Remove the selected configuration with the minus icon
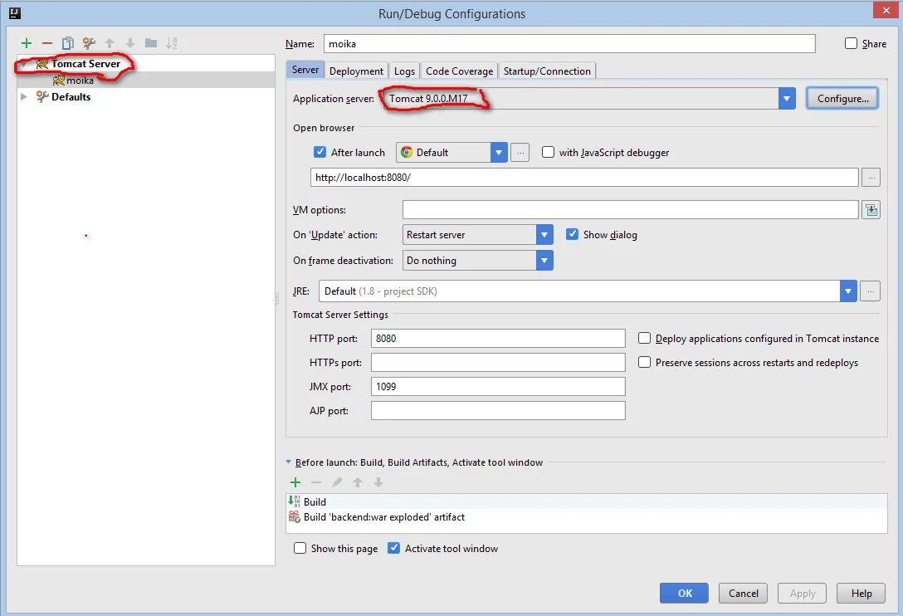903x616 pixels. point(47,43)
